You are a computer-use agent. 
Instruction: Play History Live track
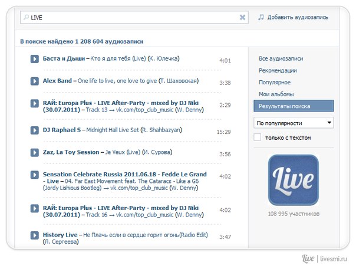click(x=35, y=235)
